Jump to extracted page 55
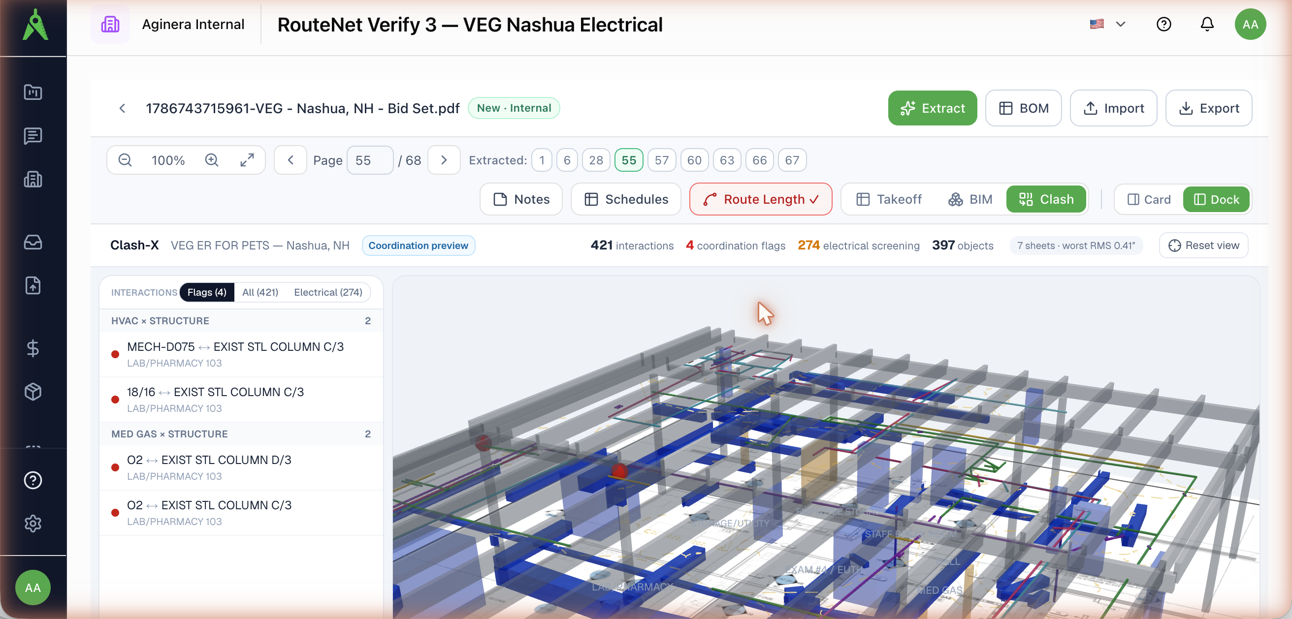1292x619 pixels. click(628, 160)
